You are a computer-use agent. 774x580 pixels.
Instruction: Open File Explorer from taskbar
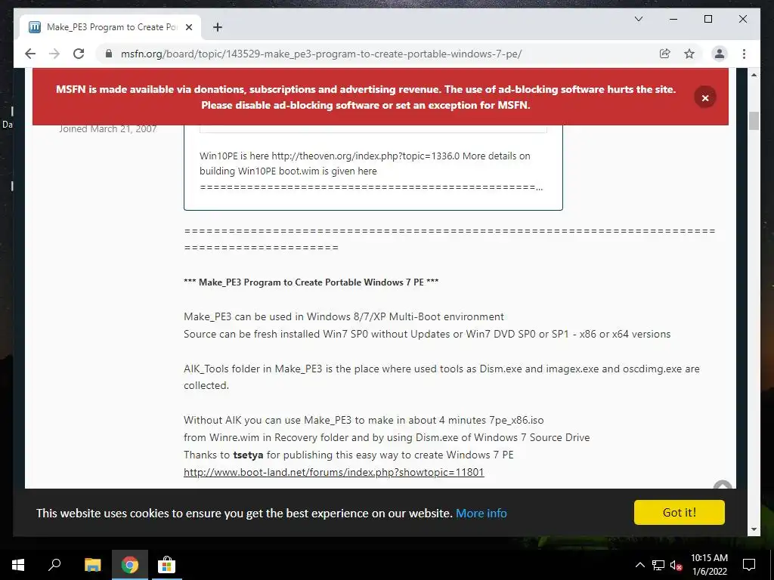(x=92, y=565)
